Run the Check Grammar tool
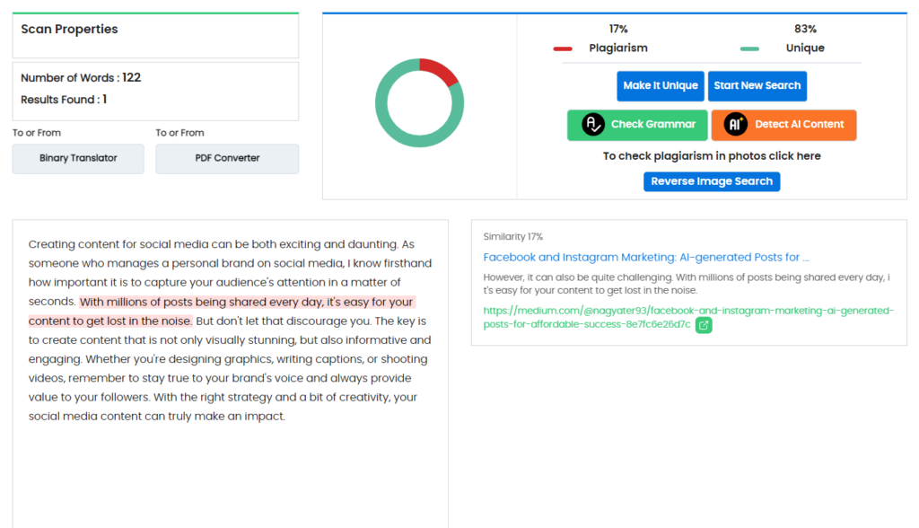 (x=637, y=125)
